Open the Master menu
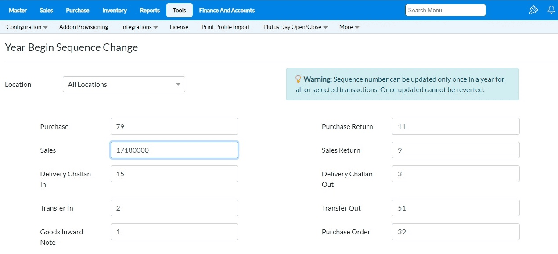This screenshot has height=254, width=558. click(18, 10)
